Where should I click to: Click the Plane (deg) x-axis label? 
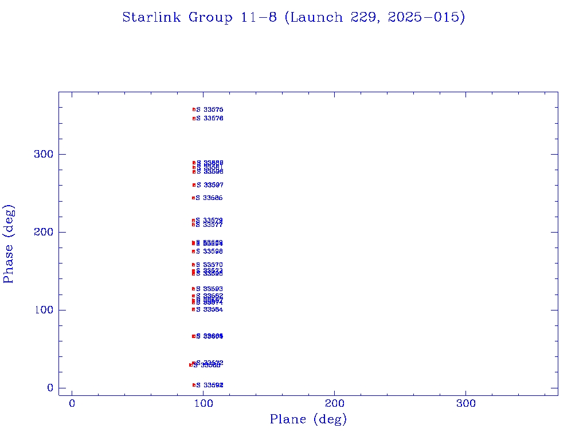(x=308, y=419)
